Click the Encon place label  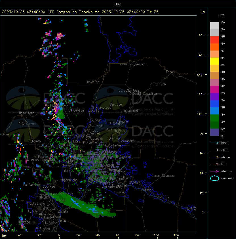point(170,72)
